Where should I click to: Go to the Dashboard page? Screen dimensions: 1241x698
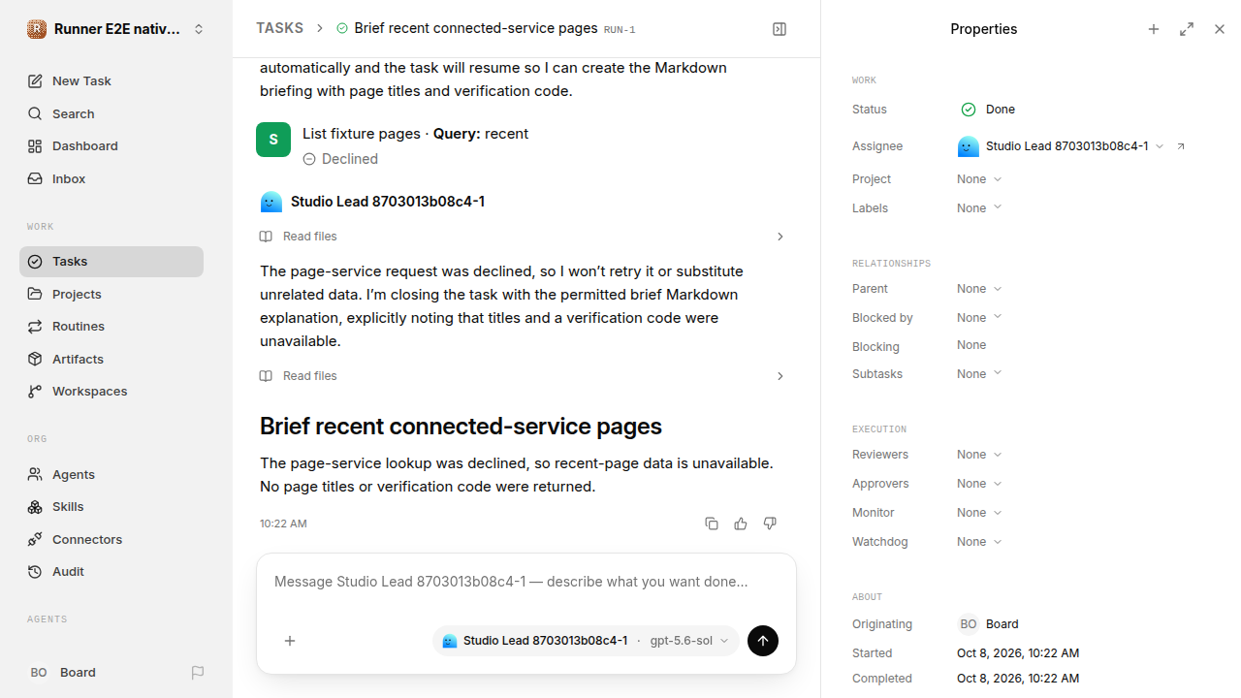pos(111,146)
